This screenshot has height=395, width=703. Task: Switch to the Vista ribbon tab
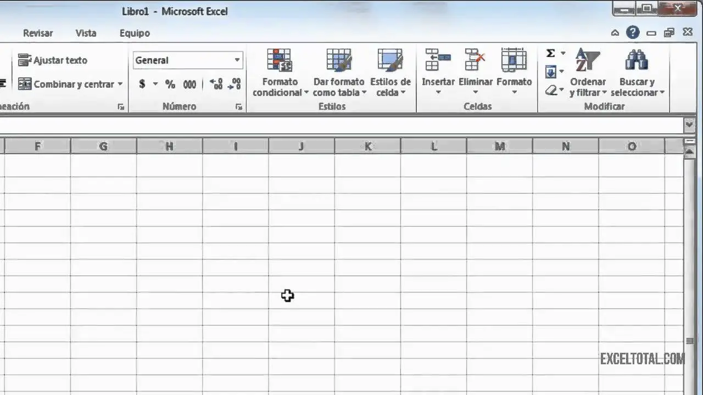click(86, 33)
